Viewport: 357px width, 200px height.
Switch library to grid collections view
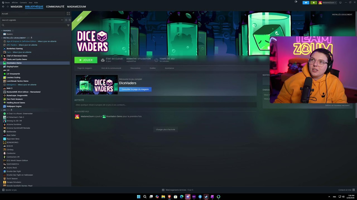tap(68, 14)
